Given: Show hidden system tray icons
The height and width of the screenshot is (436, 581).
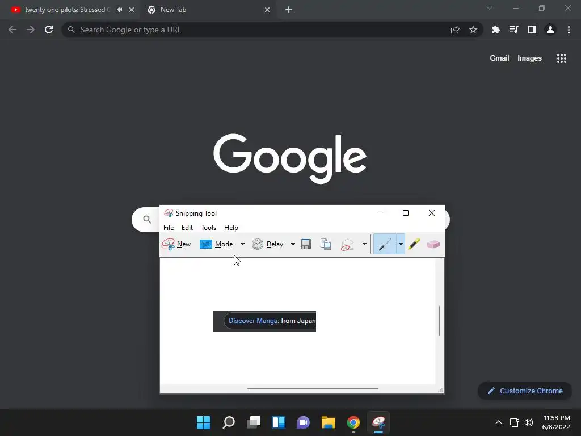Looking at the screenshot, I should [499, 422].
